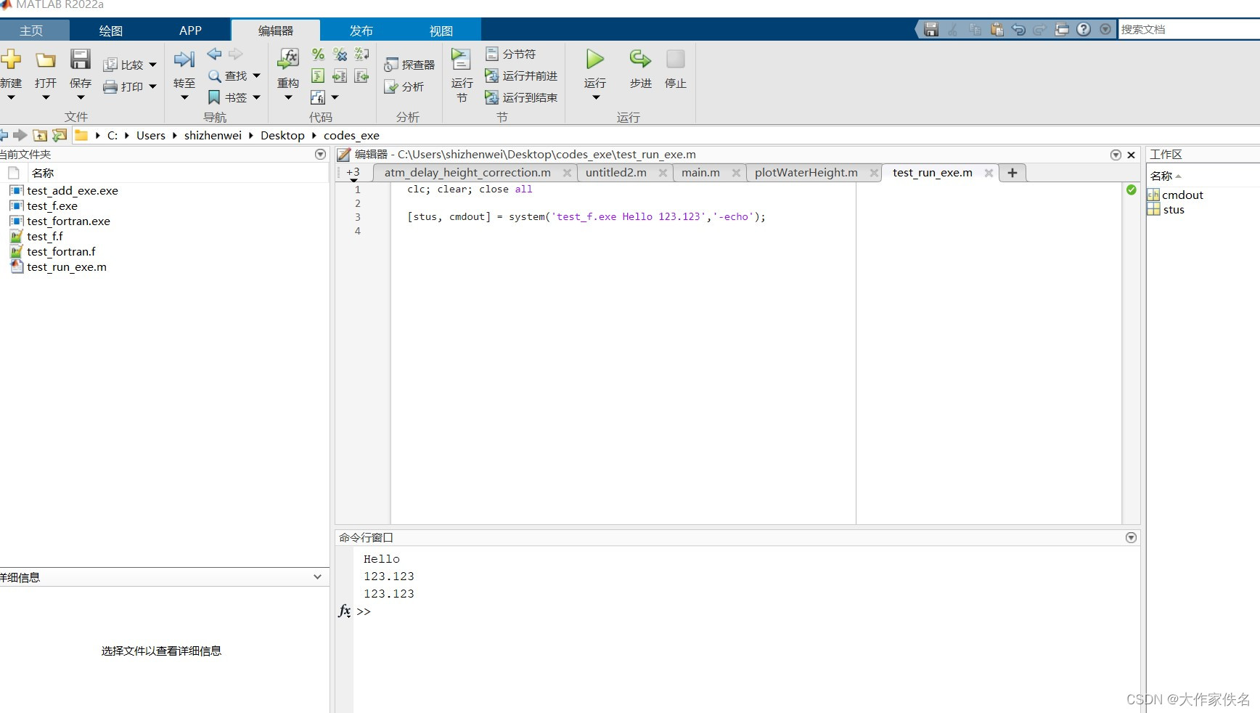Save the file using 保存 icon
The width and height of the screenshot is (1260, 713).
pyautogui.click(x=80, y=60)
